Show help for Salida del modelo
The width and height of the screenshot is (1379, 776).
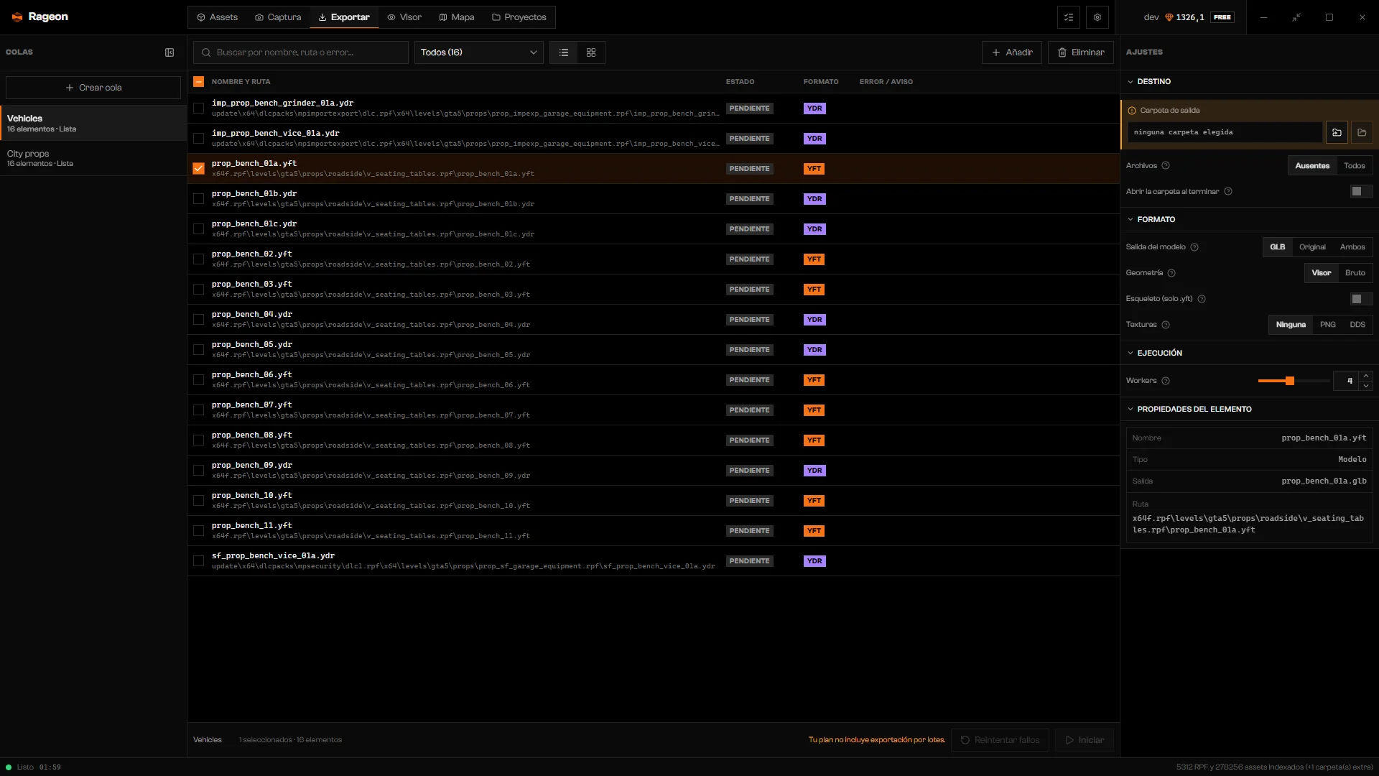click(x=1194, y=247)
